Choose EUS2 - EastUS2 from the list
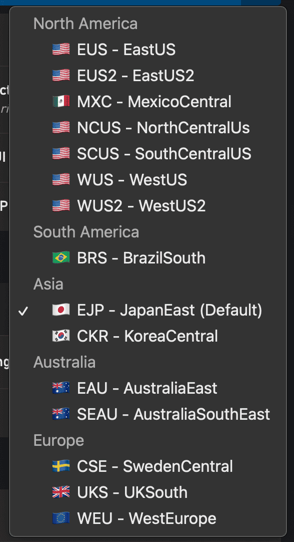The width and height of the screenshot is (294, 542). point(148,75)
